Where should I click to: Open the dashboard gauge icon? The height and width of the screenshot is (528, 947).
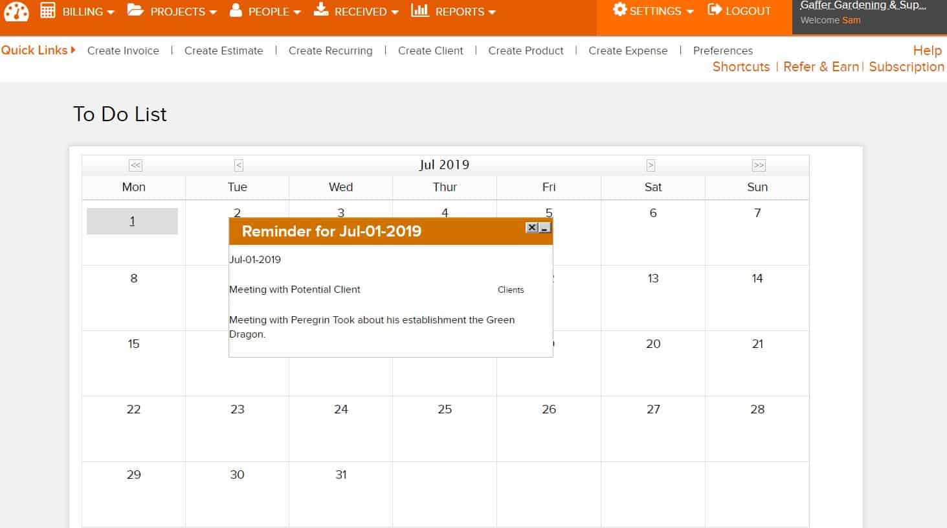(16, 12)
